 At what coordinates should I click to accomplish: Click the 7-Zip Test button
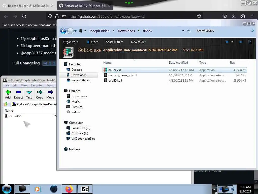29,94
